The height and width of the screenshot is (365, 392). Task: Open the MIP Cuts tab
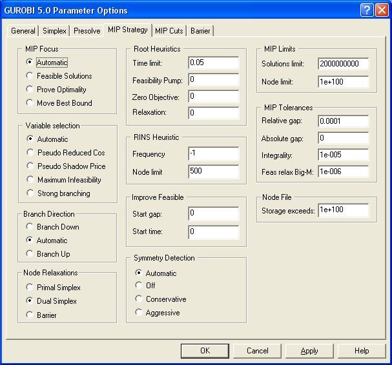click(169, 31)
